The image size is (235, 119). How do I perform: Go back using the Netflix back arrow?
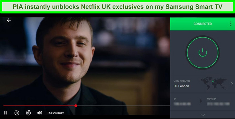click(9, 20)
